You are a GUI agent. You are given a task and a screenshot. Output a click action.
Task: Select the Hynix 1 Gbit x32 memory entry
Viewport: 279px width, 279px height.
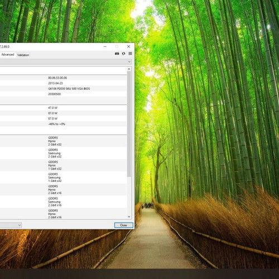click(64, 165)
